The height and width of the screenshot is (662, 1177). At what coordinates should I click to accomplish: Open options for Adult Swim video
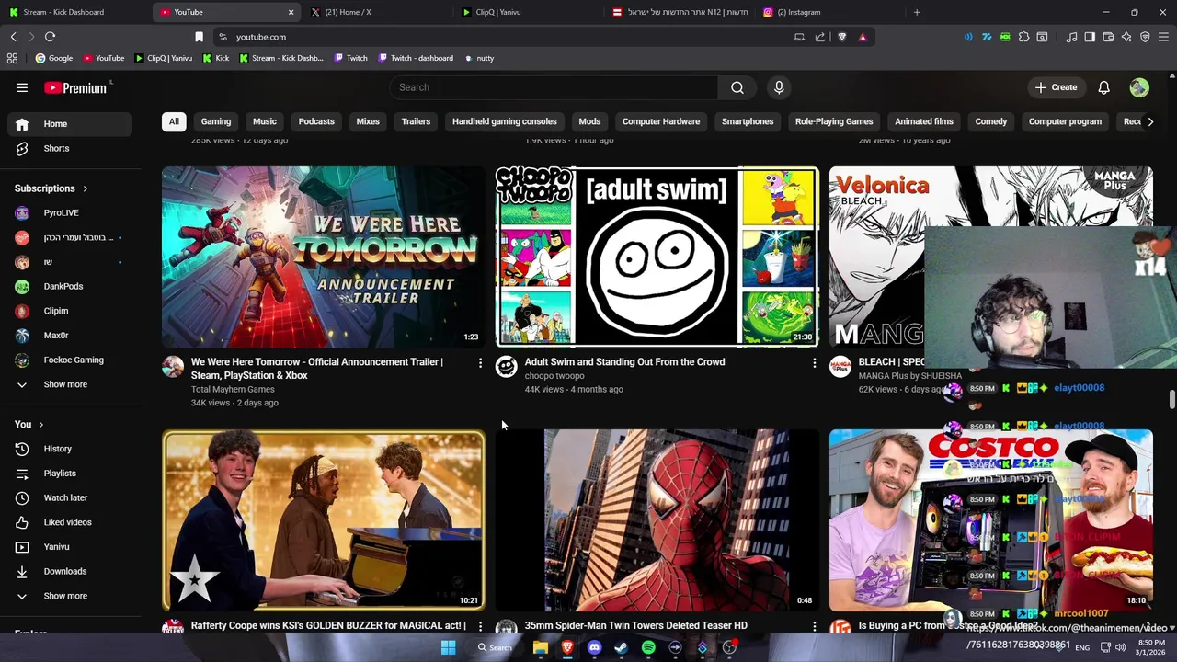pyautogui.click(x=814, y=363)
